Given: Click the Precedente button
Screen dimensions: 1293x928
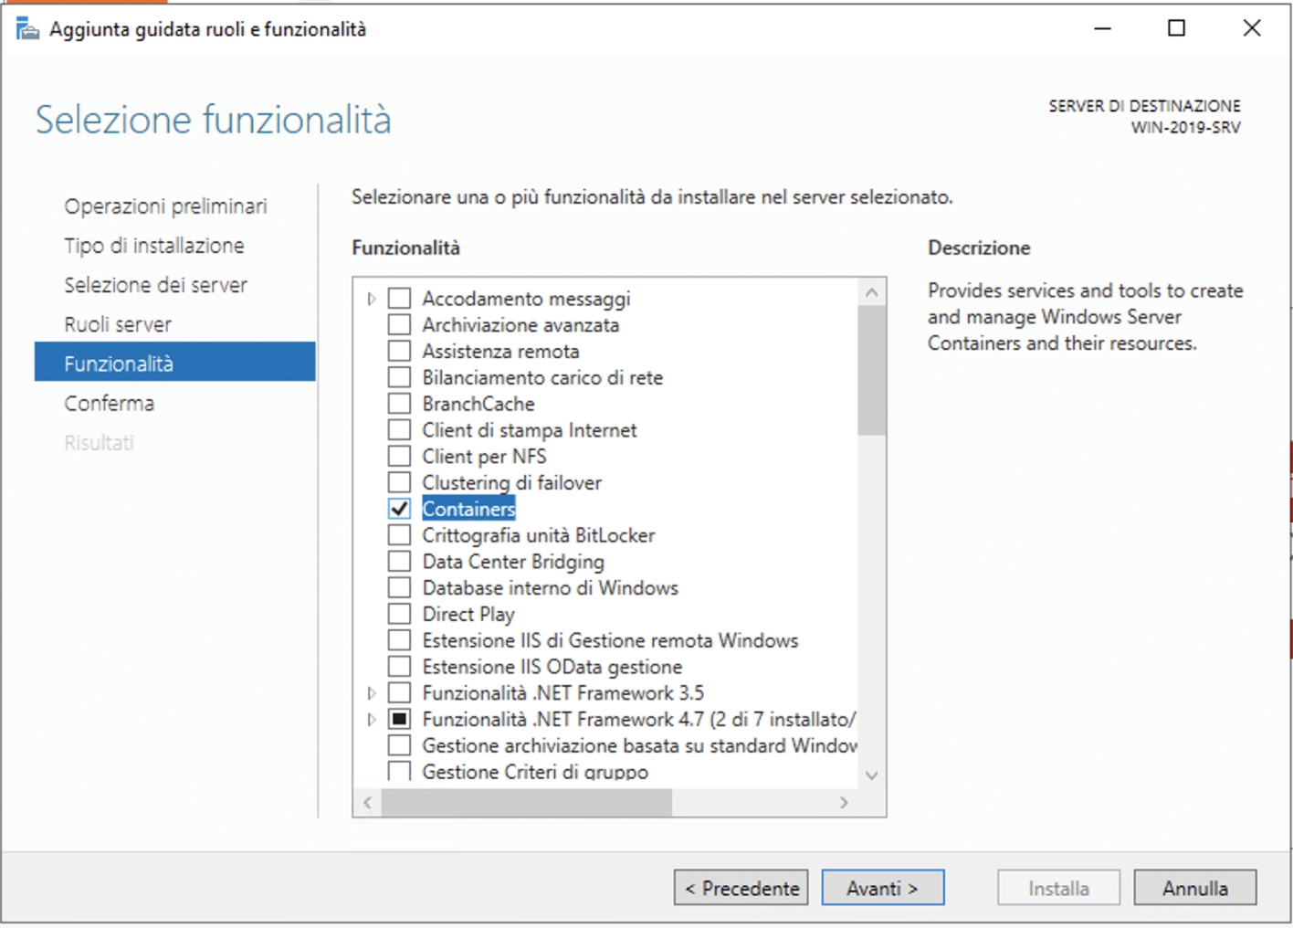Looking at the screenshot, I should [741, 888].
